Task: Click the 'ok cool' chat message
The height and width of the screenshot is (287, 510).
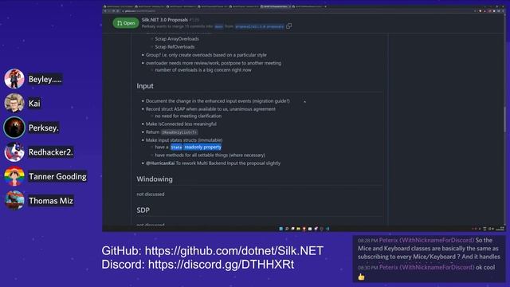Action: point(485,268)
